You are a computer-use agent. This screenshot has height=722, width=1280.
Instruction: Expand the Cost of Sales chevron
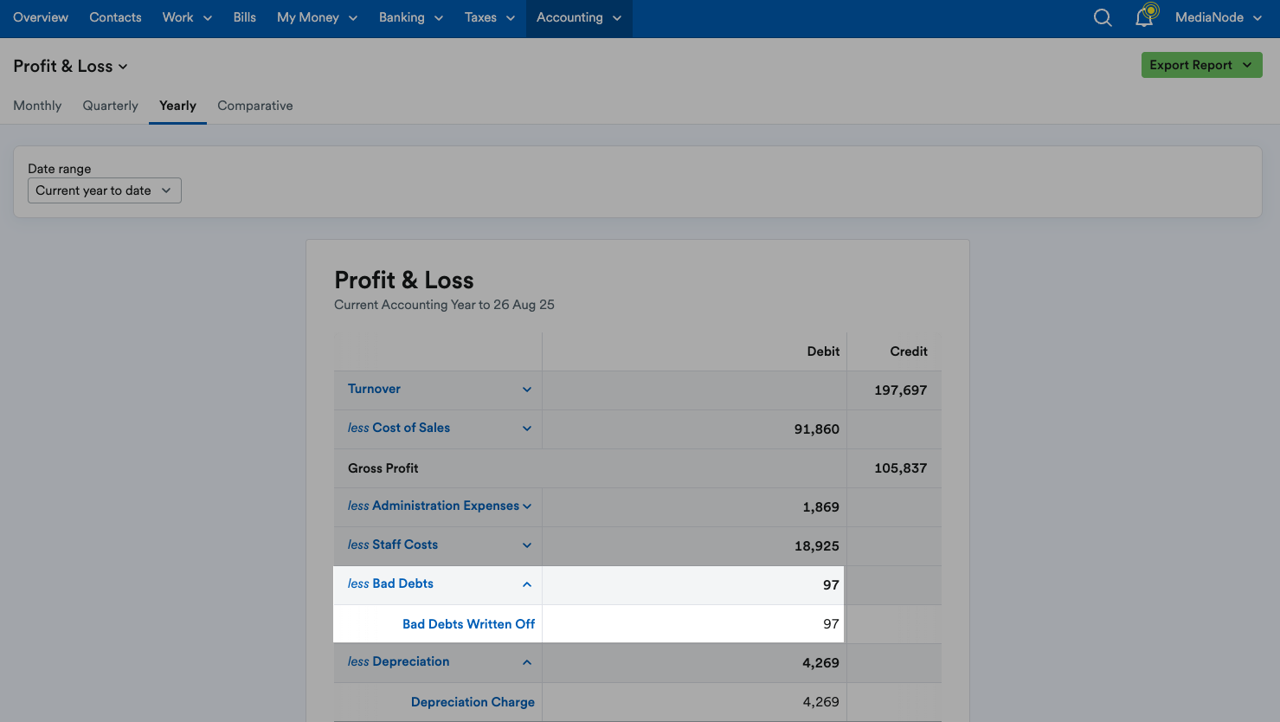(527, 429)
